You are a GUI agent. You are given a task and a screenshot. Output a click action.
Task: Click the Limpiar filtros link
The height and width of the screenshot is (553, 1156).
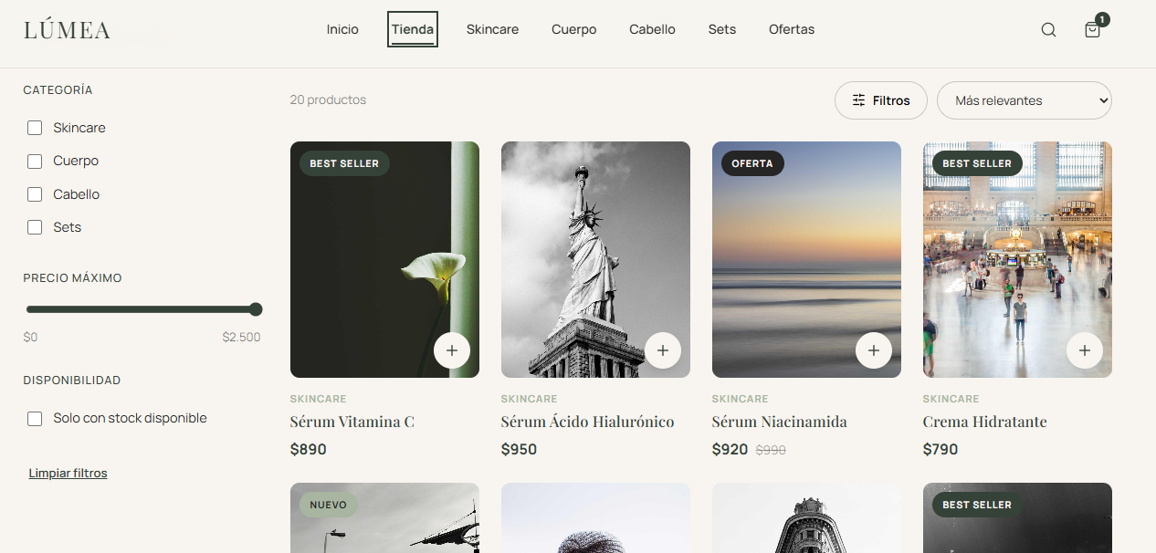point(68,474)
